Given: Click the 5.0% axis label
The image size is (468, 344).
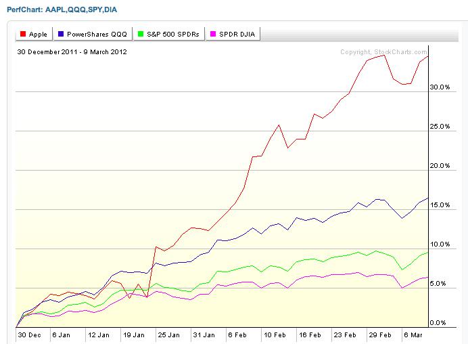Looking at the screenshot, I should click(438, 283).
